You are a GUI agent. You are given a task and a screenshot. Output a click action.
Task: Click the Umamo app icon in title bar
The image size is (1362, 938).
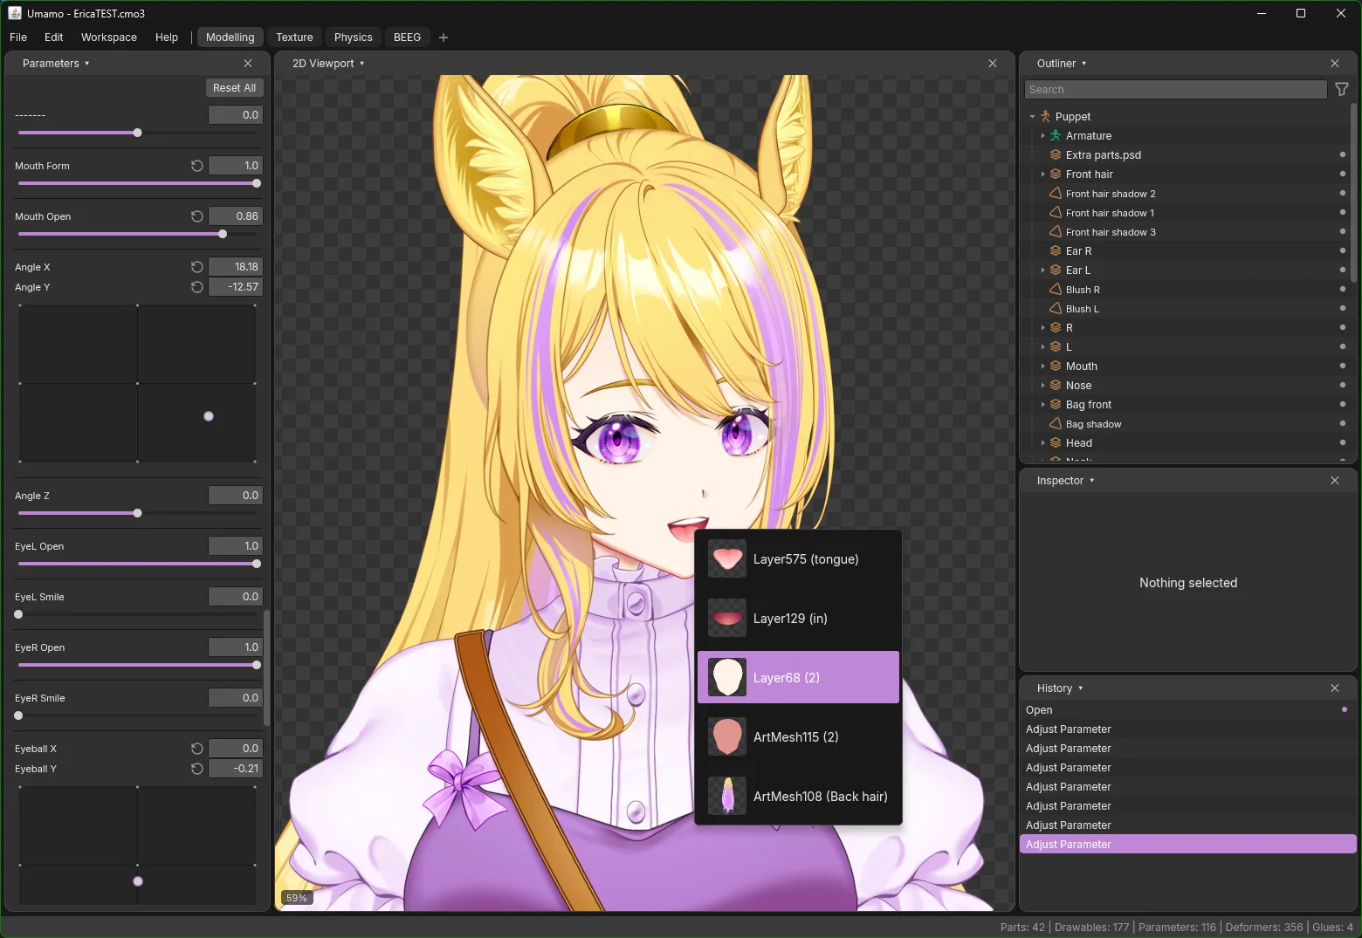15,13
